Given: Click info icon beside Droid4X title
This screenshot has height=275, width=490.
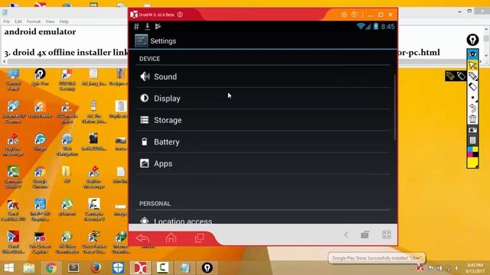Looking at the screenshot, I should click(x=180, y=15).
